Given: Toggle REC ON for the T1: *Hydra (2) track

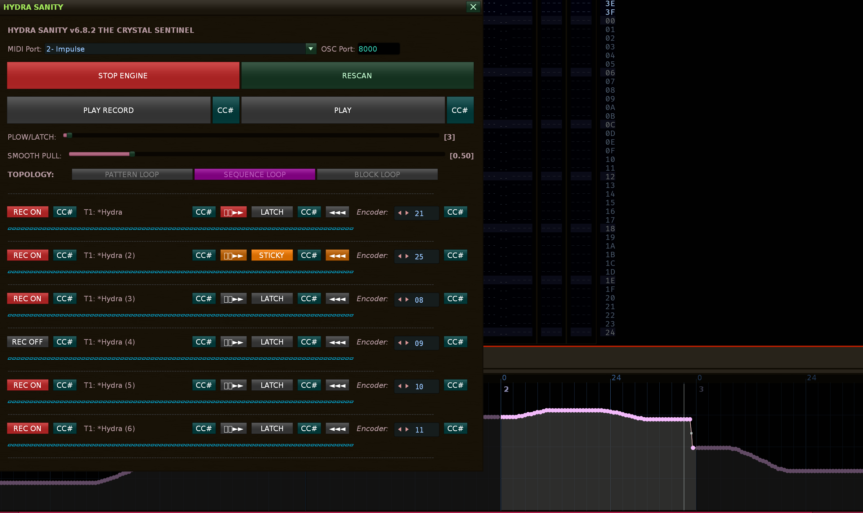Looking at the screenshot, I should tap(27, 255).
